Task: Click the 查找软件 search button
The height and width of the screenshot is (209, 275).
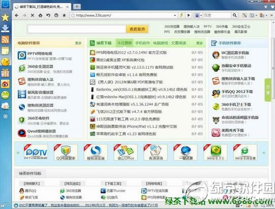Action: [137, 29]
